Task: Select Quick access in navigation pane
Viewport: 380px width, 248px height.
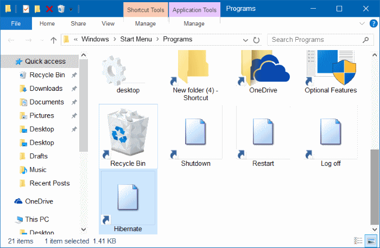Action: 40,61
